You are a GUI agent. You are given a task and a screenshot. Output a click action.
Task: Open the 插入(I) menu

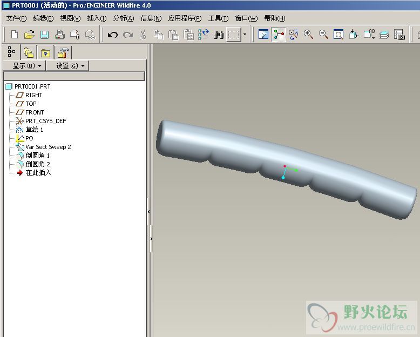97,18
